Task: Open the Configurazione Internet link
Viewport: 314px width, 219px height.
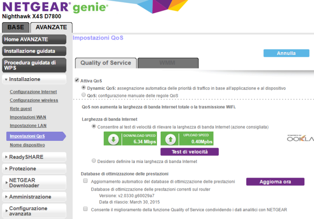Action: coord(33,92)
